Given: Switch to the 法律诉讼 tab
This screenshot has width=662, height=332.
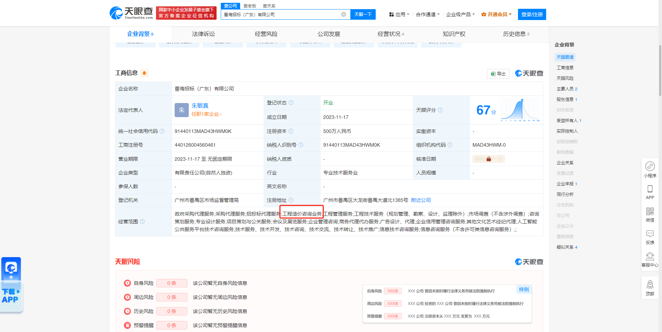Looking at the screenshot, I should [203, 34].
